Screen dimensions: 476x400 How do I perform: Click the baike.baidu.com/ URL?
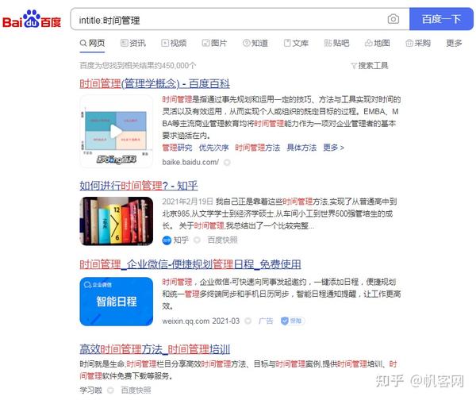point(190,162)
